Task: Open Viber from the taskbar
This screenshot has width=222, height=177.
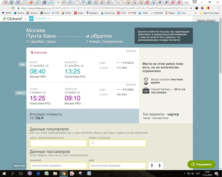Action: point(30,174)
